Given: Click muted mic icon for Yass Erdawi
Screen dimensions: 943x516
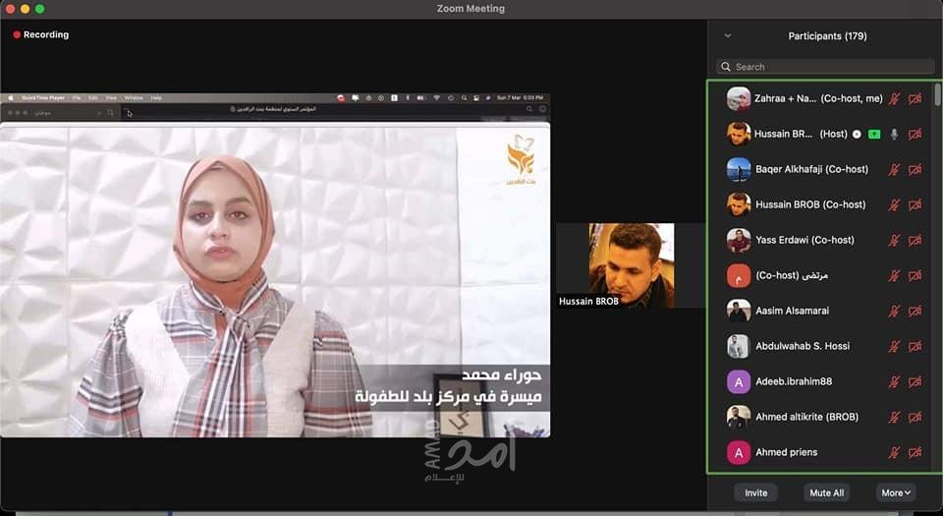Looking at the screenshot, I should point(894,240).
